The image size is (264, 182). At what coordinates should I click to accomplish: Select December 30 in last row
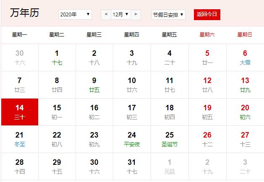tap(94, 166)
